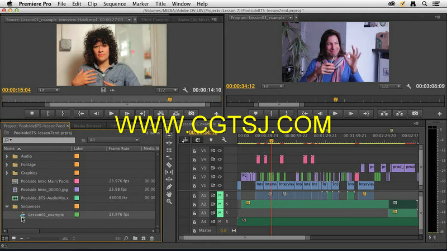Step forward one frame in Program monitor

(x=351, y=113)
